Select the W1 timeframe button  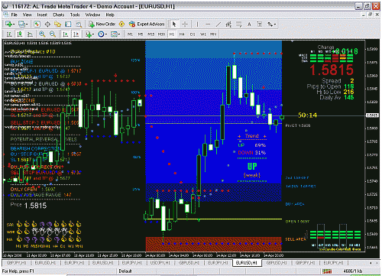(203, 34)
